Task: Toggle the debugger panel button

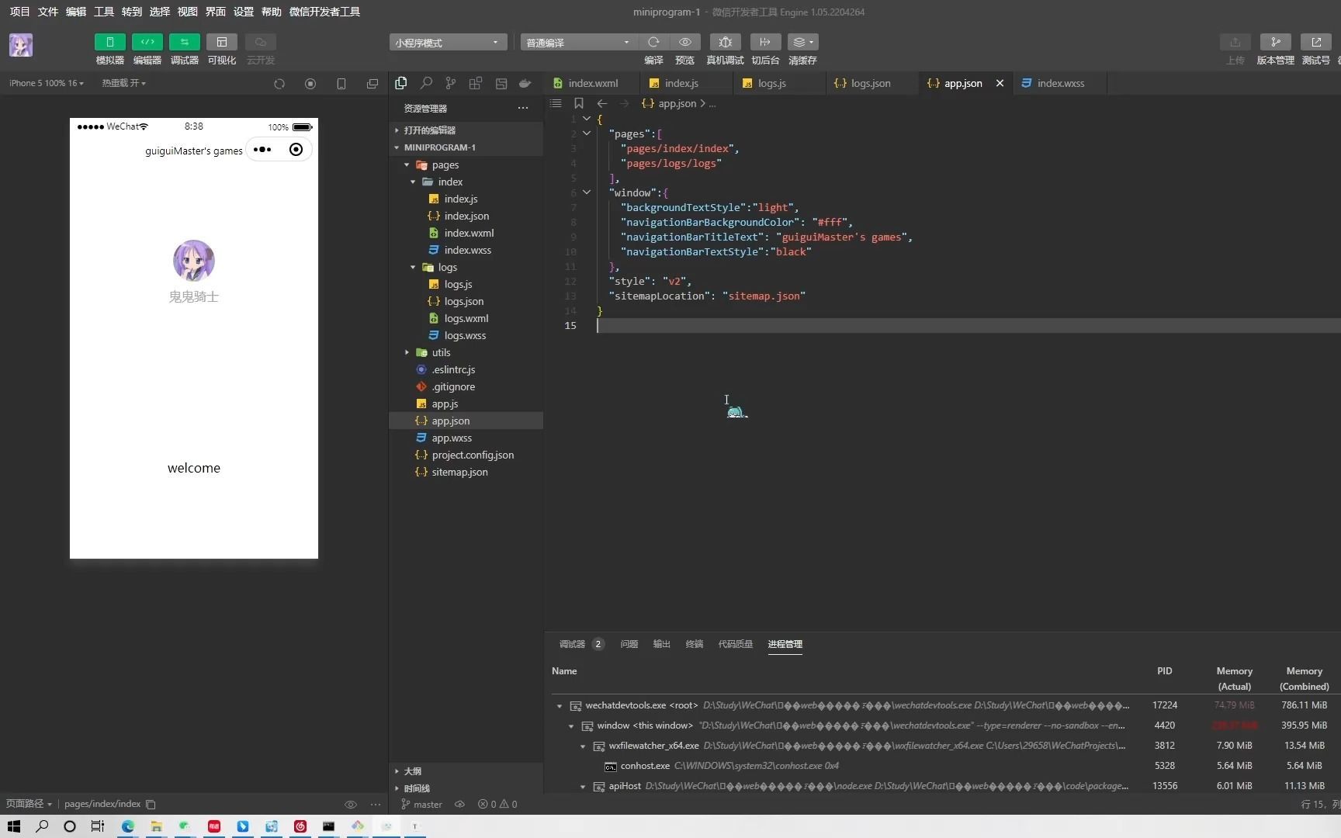Action: 184,42
